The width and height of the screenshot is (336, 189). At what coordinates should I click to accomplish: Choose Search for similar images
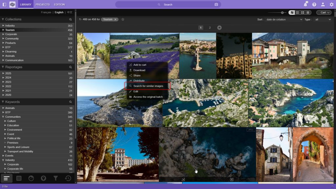148,86
